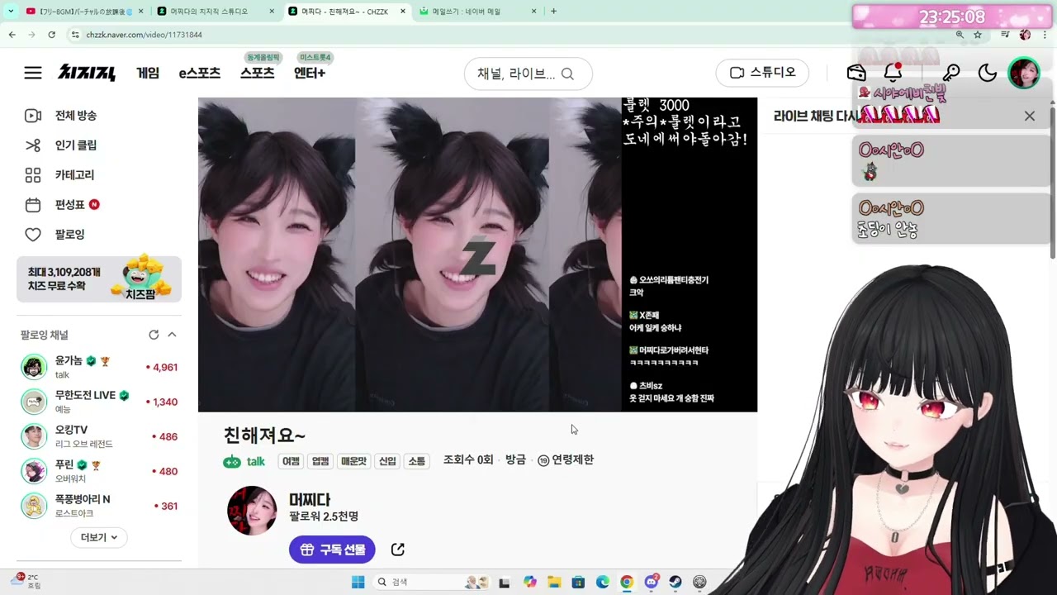
Task: Open the tab search dropdown arrow
Action: (9, 12)
